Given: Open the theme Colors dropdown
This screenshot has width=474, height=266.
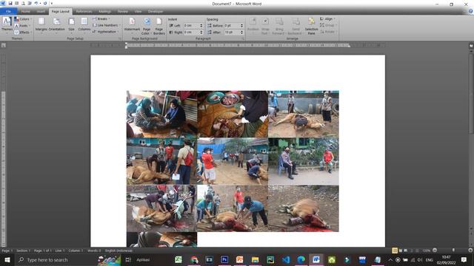Looking at the screenshot, I should [22, 19].
